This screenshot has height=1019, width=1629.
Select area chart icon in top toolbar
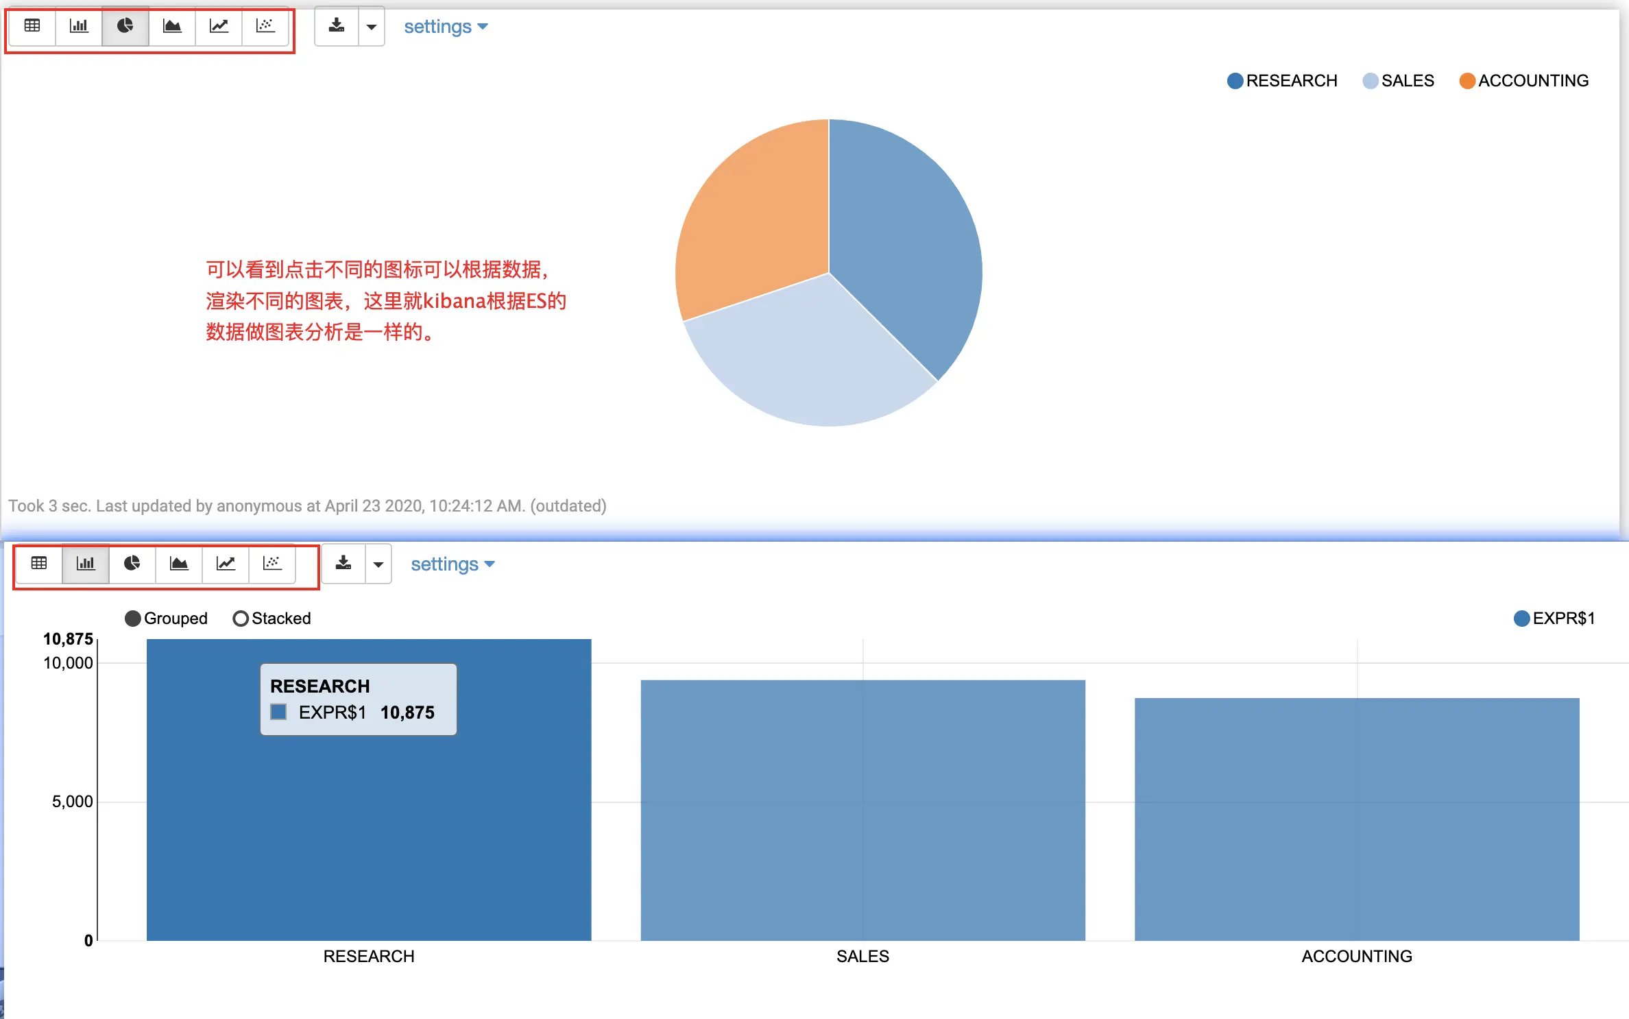(x=172, y=26)
